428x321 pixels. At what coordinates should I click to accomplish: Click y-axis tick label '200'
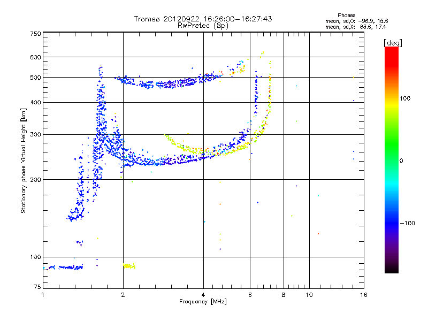point(35,180)
